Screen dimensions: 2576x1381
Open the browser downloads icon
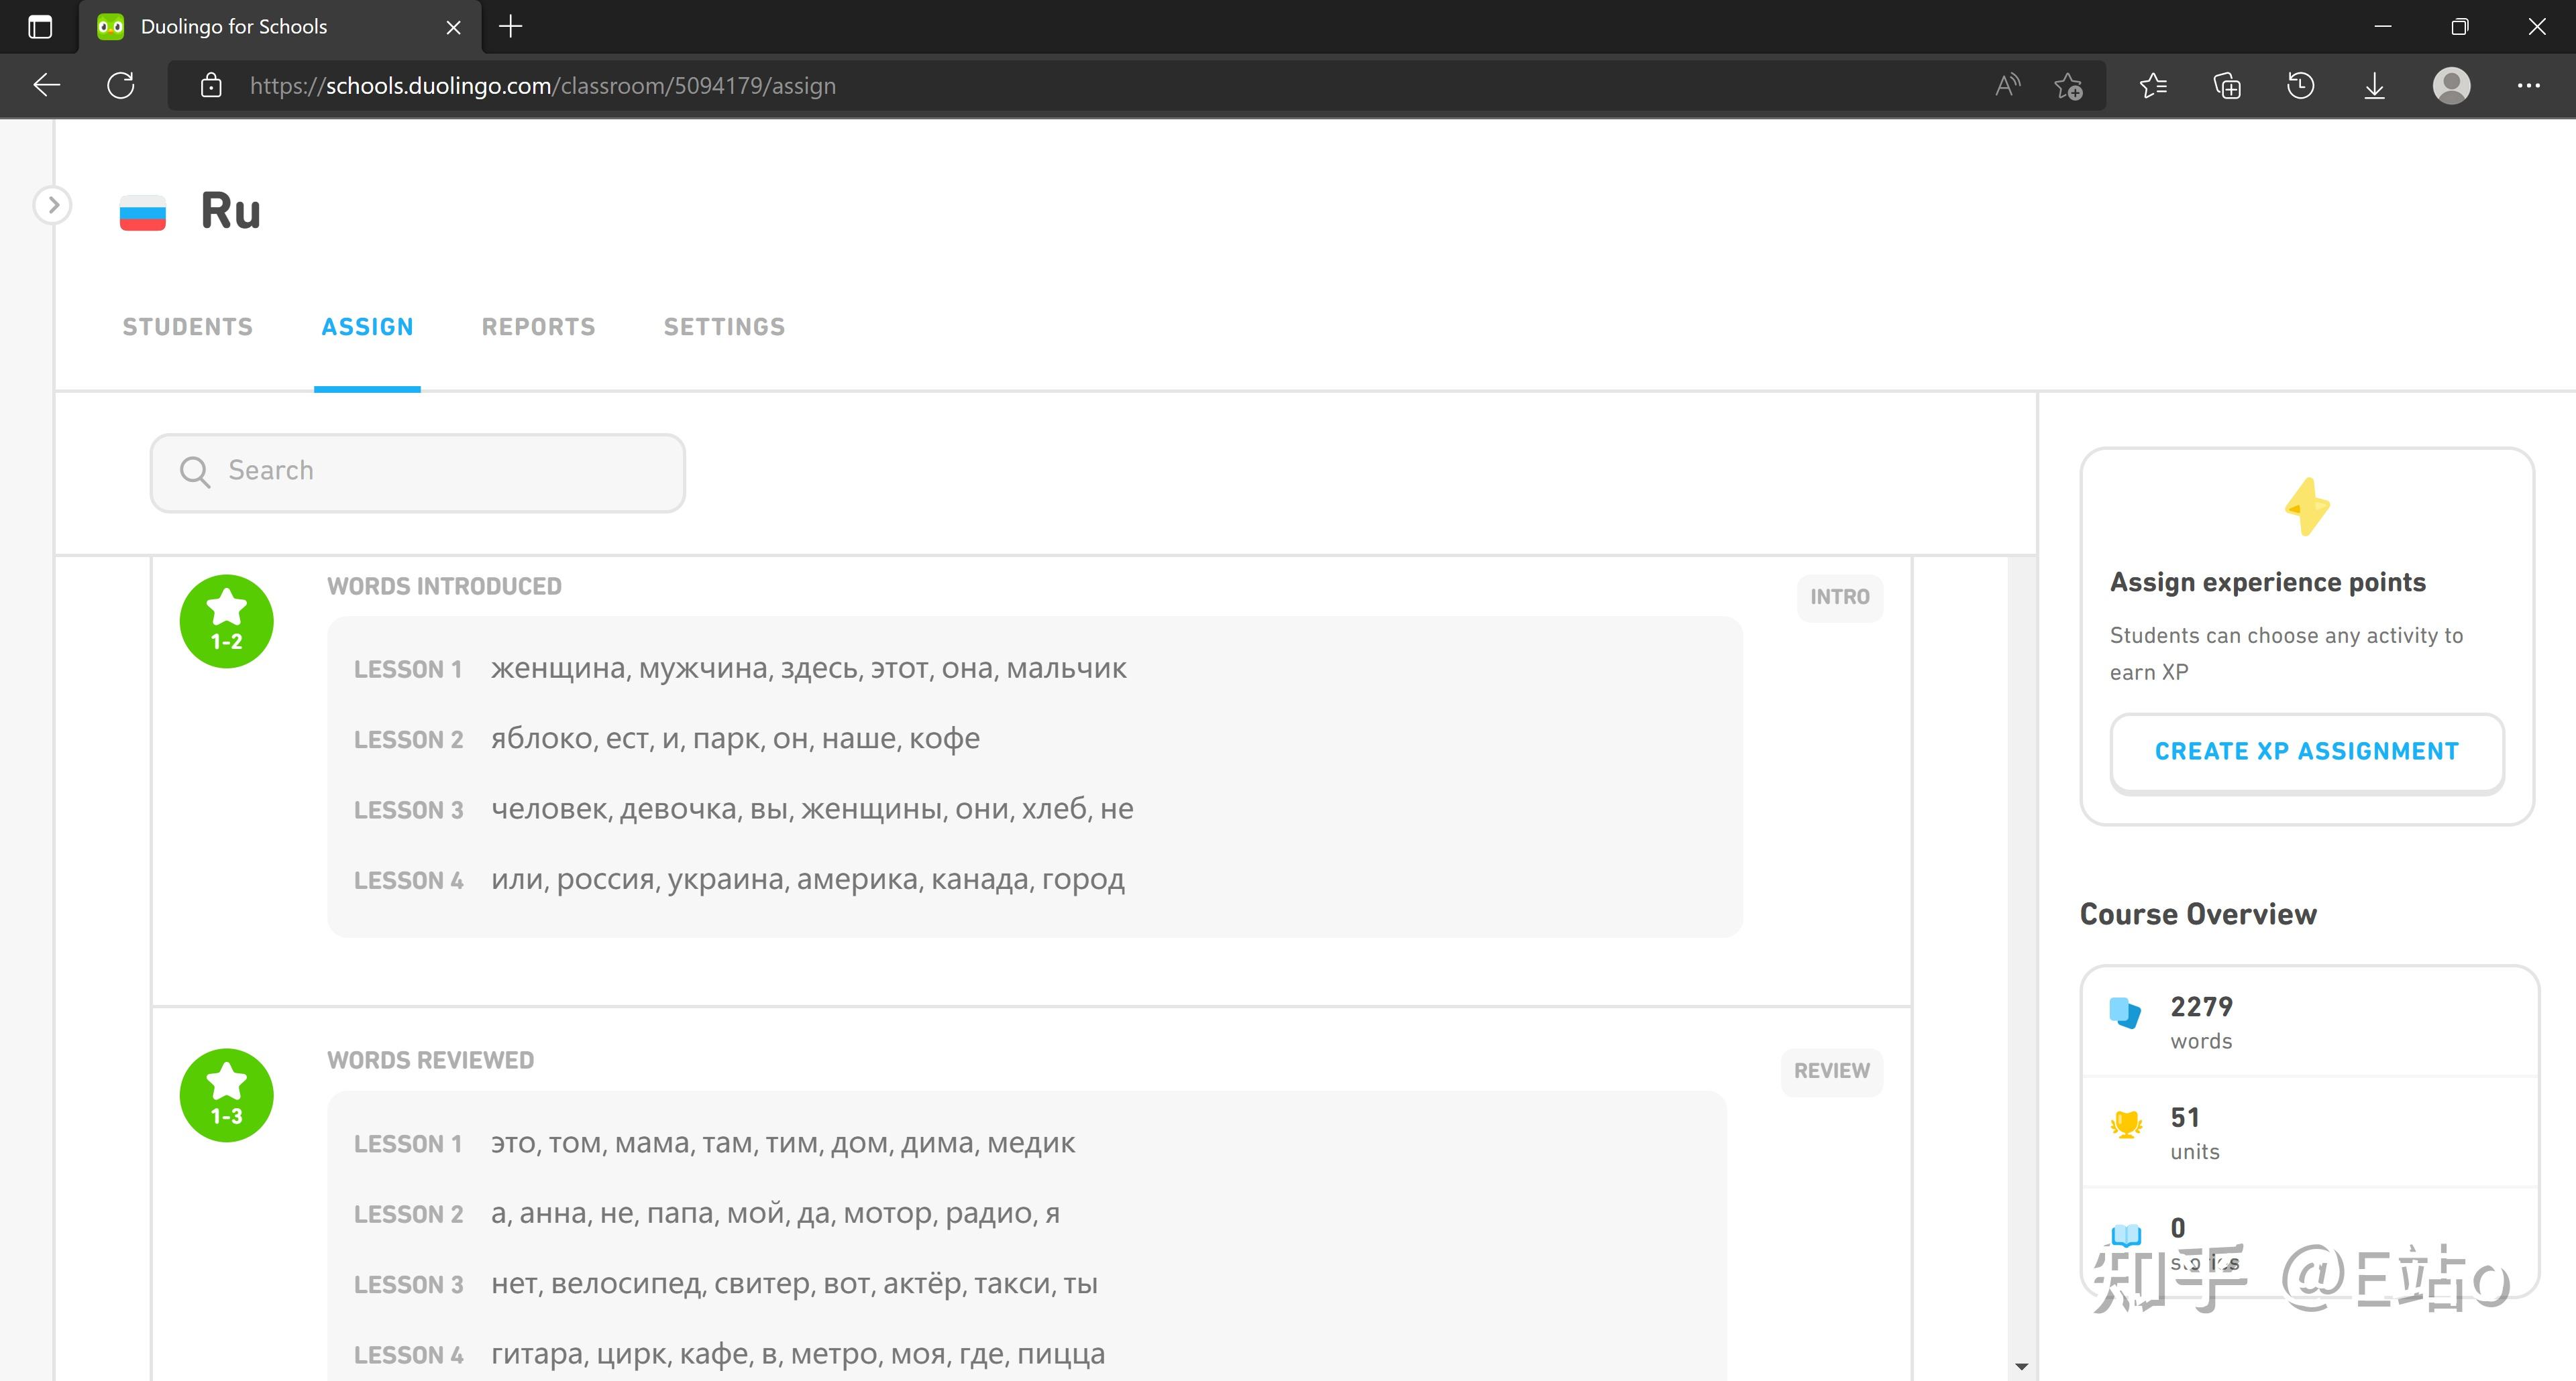[x=2374, y=86]
